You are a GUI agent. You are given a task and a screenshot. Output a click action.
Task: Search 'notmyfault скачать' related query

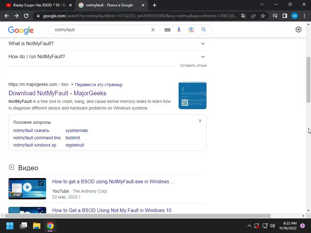click(x=31, y=130)
